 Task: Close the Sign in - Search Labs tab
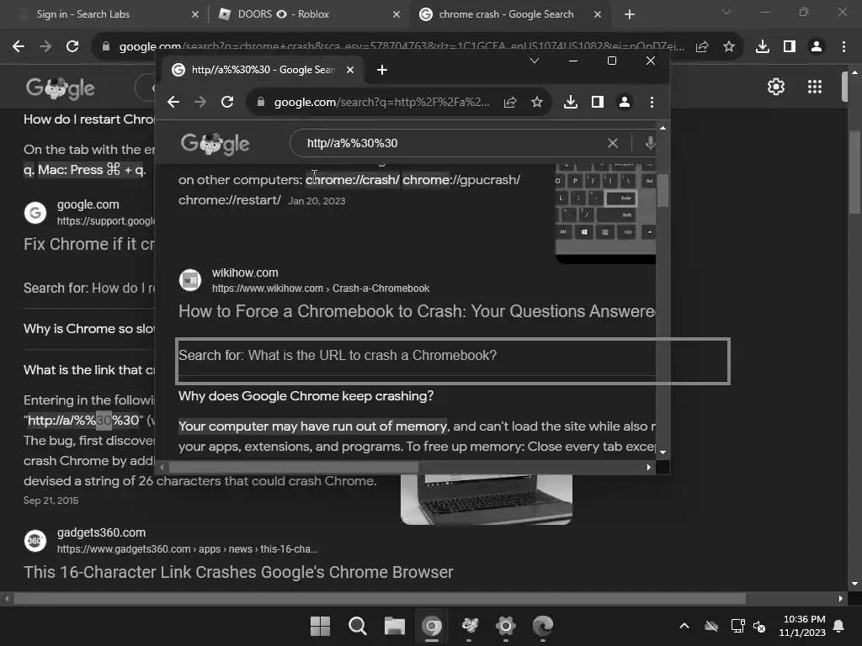tap(195, 15)
